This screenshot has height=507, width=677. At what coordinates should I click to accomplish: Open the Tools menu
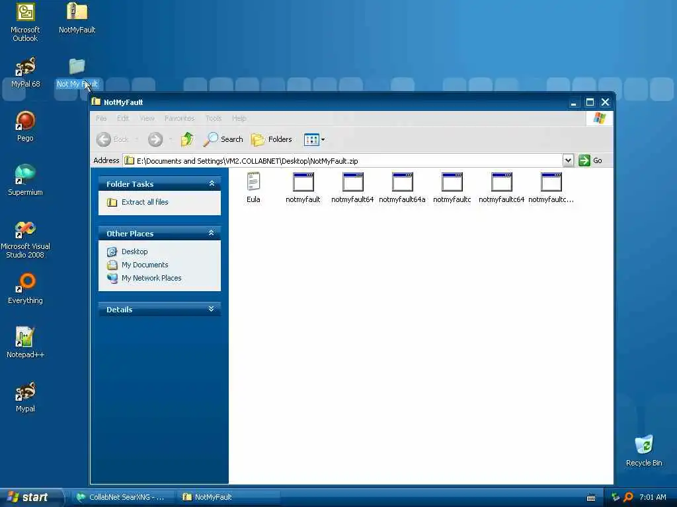[x=214, y=118]
